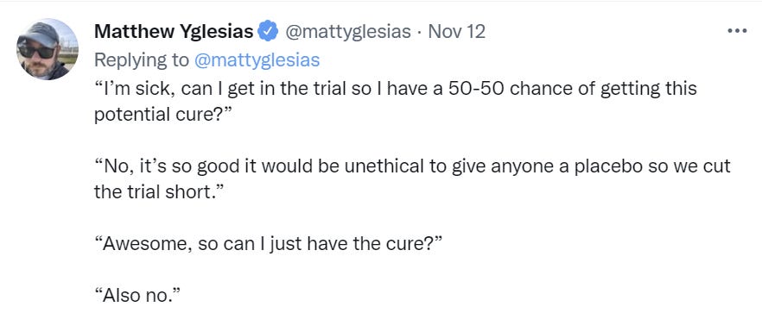Image resolution: width=762 pixels, height=313 pixels.
Task: Open the Matthew Yglesias display name
Action: click(174, 32)
